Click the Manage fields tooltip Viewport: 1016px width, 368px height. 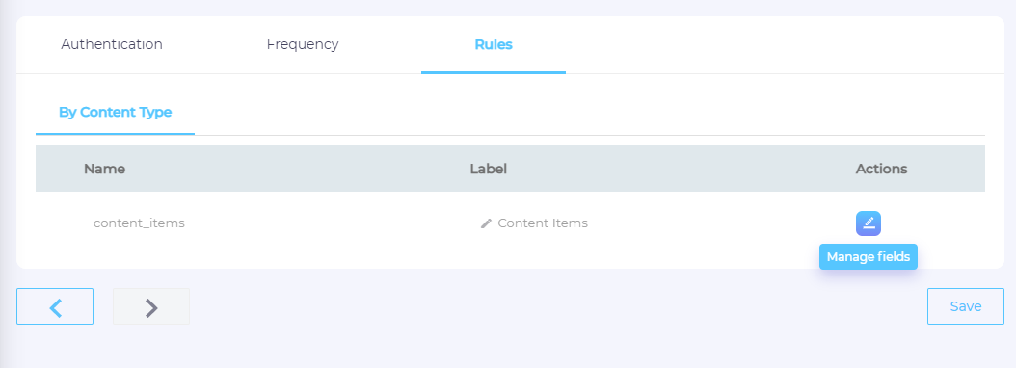869,257
